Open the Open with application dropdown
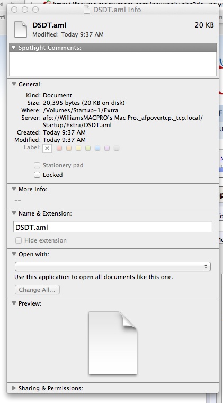 (113, 266)
